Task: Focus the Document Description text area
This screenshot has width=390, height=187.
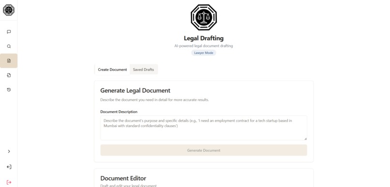Action: click(204, 128)
